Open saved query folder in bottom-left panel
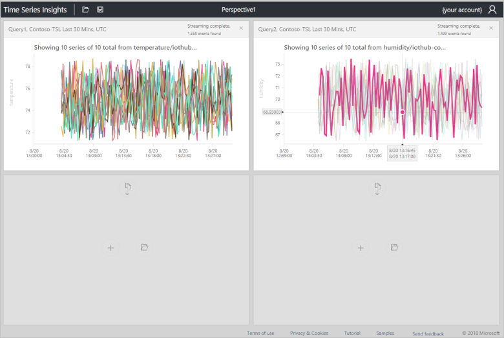This screenshot has width=504, height=338. 144,248
